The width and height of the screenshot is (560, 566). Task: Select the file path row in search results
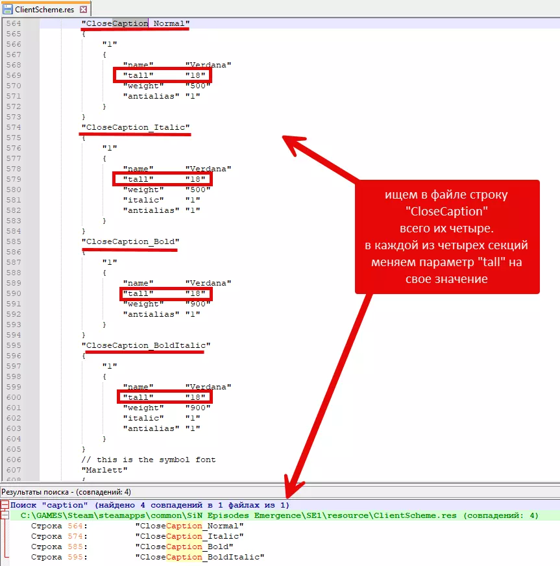click(279, 515)
